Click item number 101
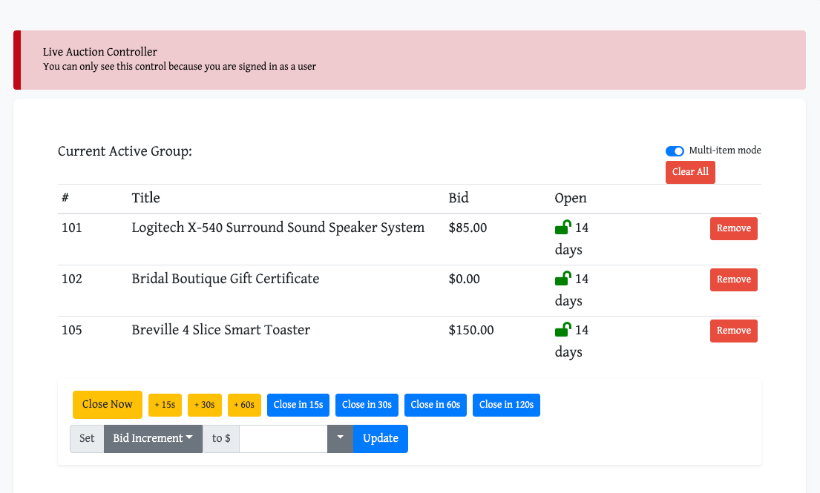The height and width of the screenshot is (493, 820). [72, 228]
